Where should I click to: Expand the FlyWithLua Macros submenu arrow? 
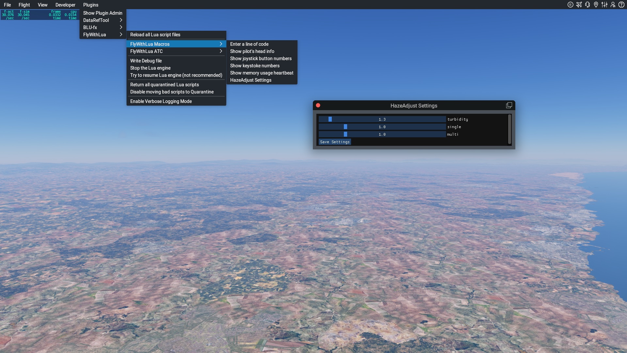coord(221,44)
